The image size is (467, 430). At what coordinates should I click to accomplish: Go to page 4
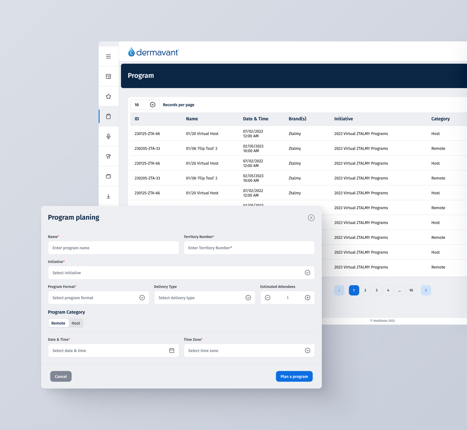tap(388, 290)
